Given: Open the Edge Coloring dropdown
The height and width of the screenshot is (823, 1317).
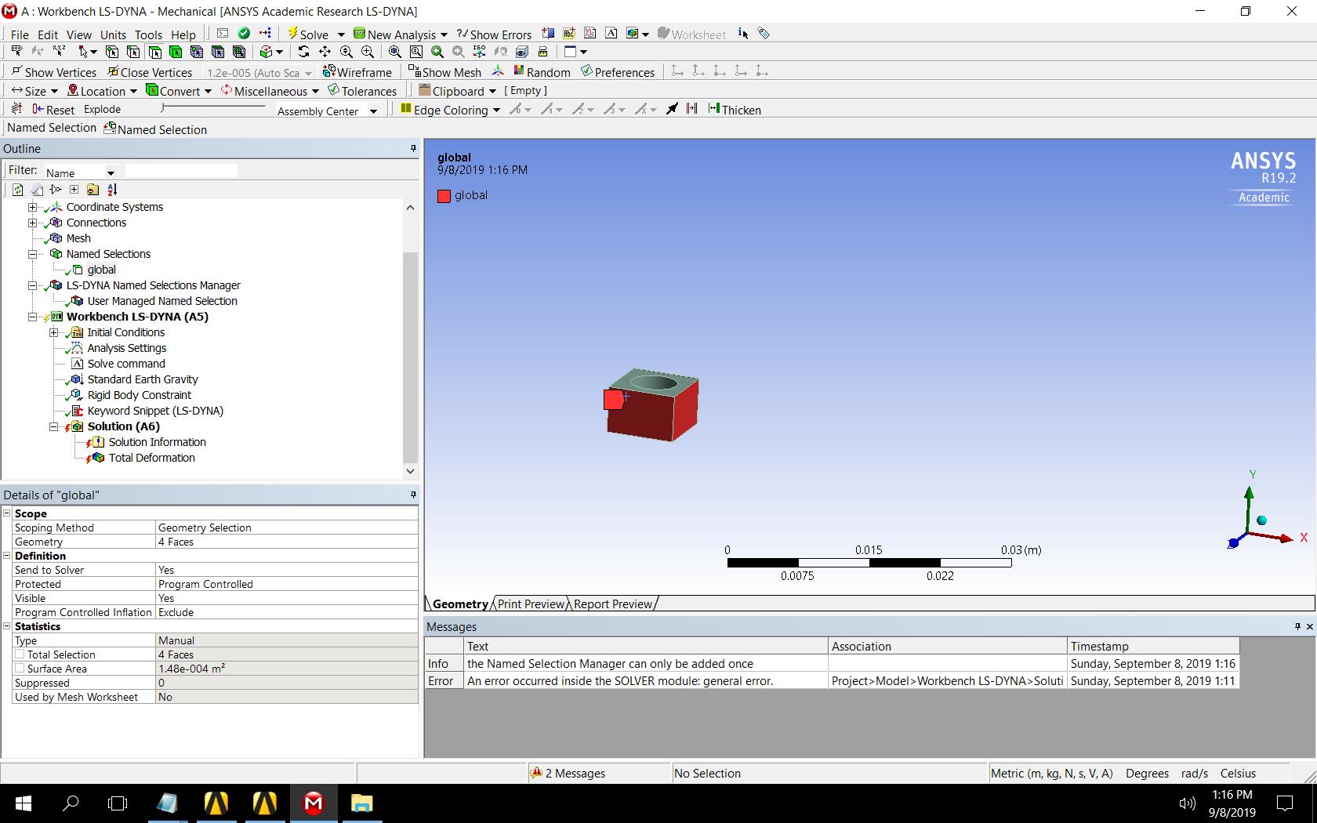Looking at the screenshot, I should [496, 111].
